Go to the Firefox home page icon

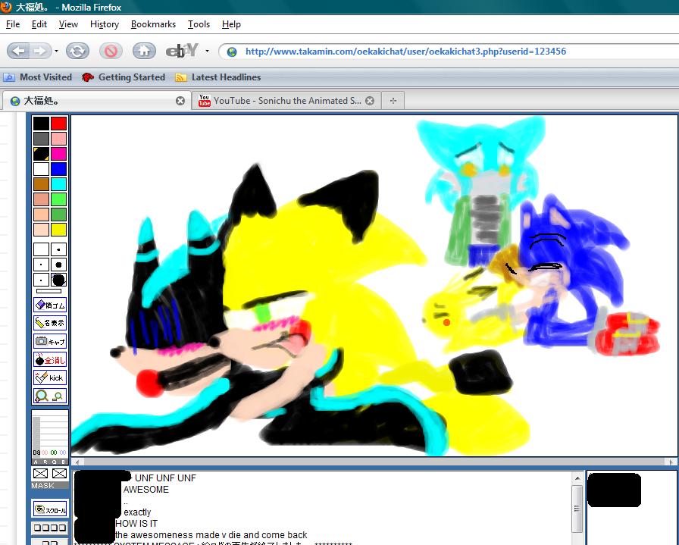coord(144,51)
